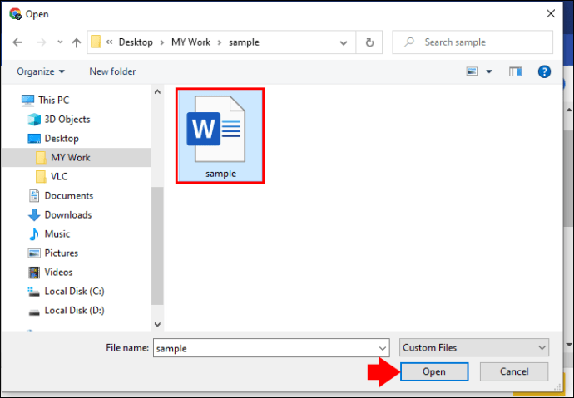574x398 pixels.
Task: Select Desktop in the breadcrumb path
Action: [x=136, y=42]
